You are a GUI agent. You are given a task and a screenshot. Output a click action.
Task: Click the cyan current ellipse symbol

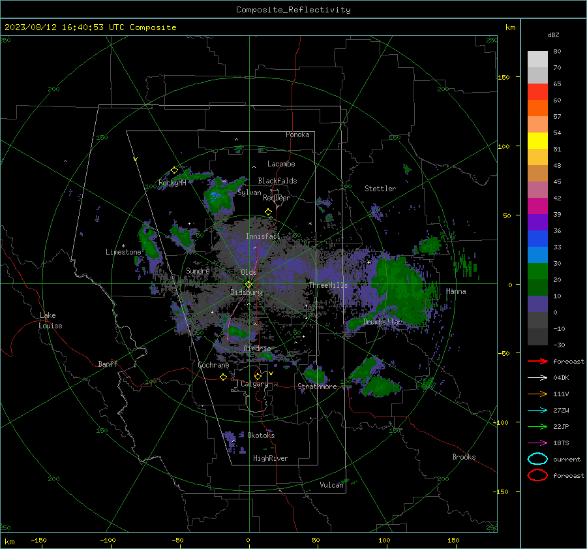pyautogui.click(x=537, y=459)
